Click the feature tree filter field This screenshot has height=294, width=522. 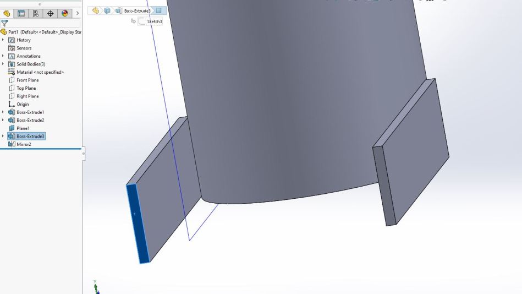pos(44,23)
